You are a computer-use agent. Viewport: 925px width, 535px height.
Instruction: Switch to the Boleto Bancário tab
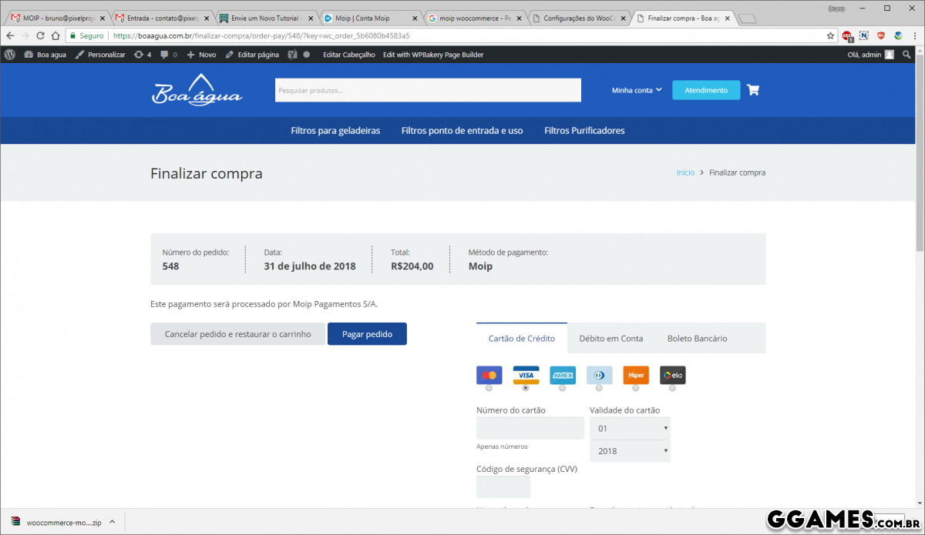tap(697, 338)
